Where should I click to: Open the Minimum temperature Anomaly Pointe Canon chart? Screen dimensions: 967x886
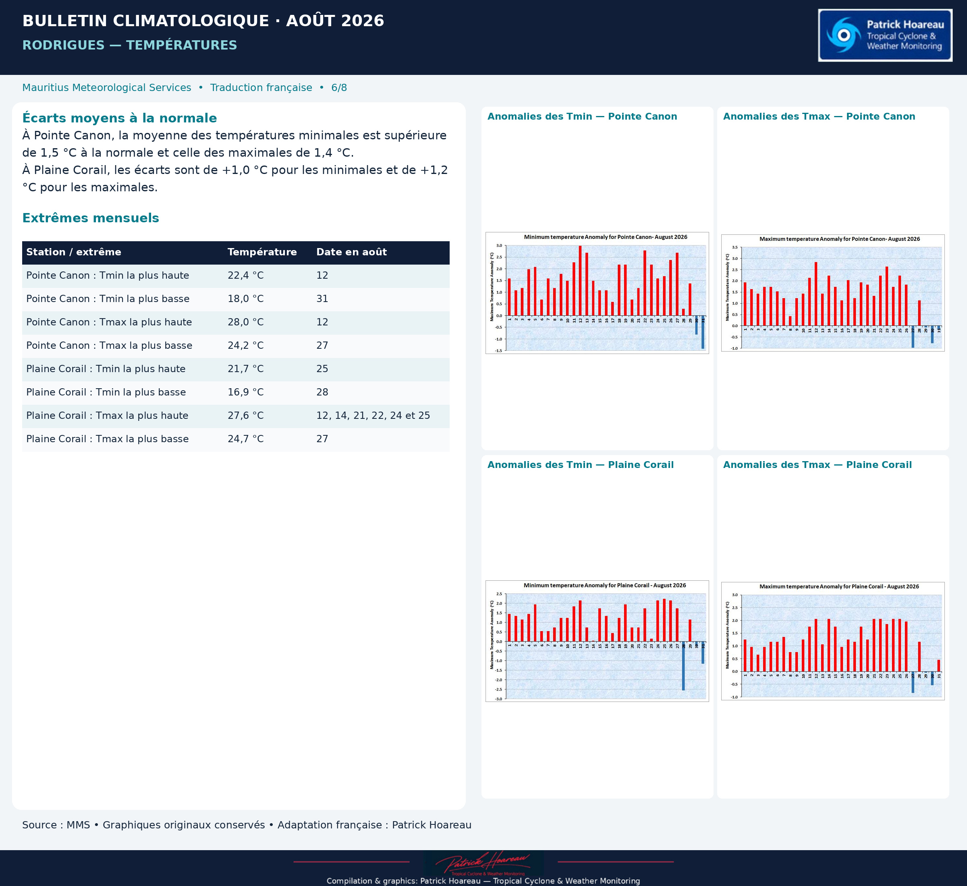(597, 293)
